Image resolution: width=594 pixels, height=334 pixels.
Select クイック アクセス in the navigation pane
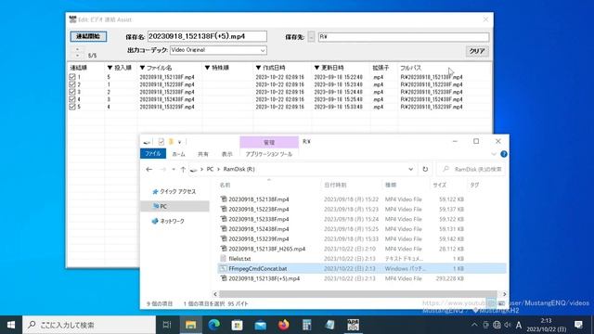174,192
